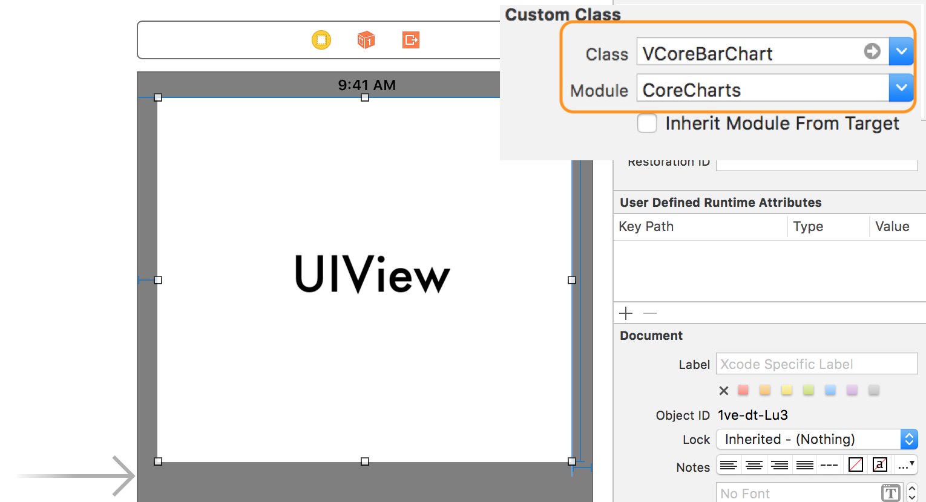This screenshot has height=502, width=926.
Task: Choose the yellow label color
Action: click(787, 390)
